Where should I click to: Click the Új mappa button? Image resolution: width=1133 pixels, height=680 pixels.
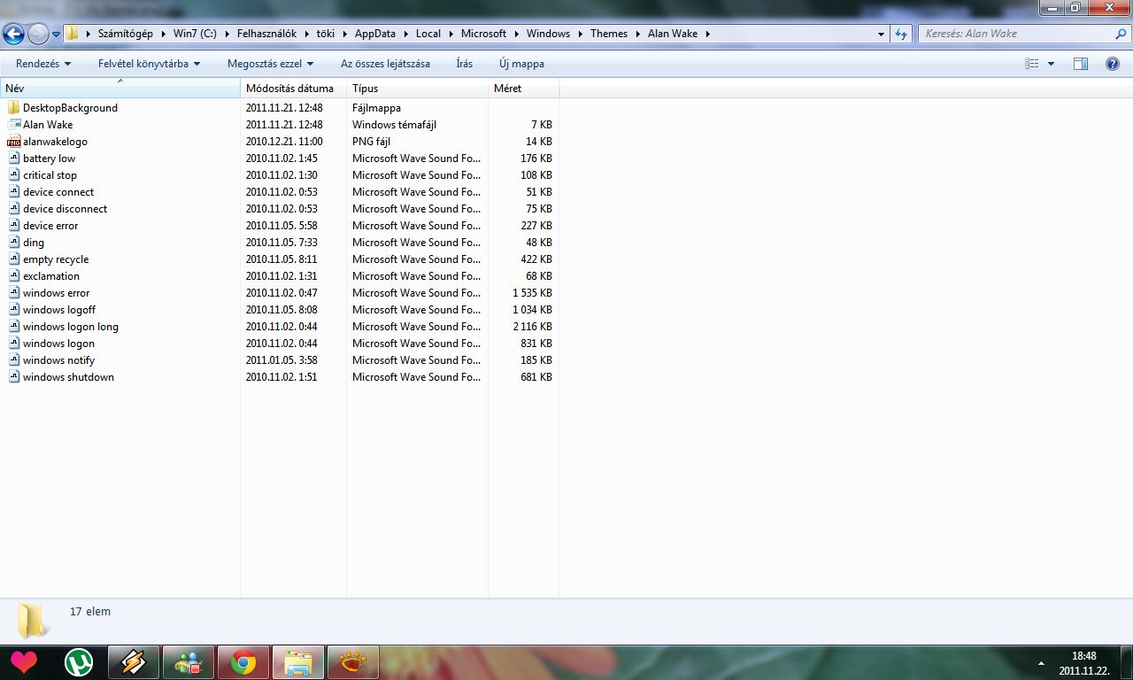521,64
